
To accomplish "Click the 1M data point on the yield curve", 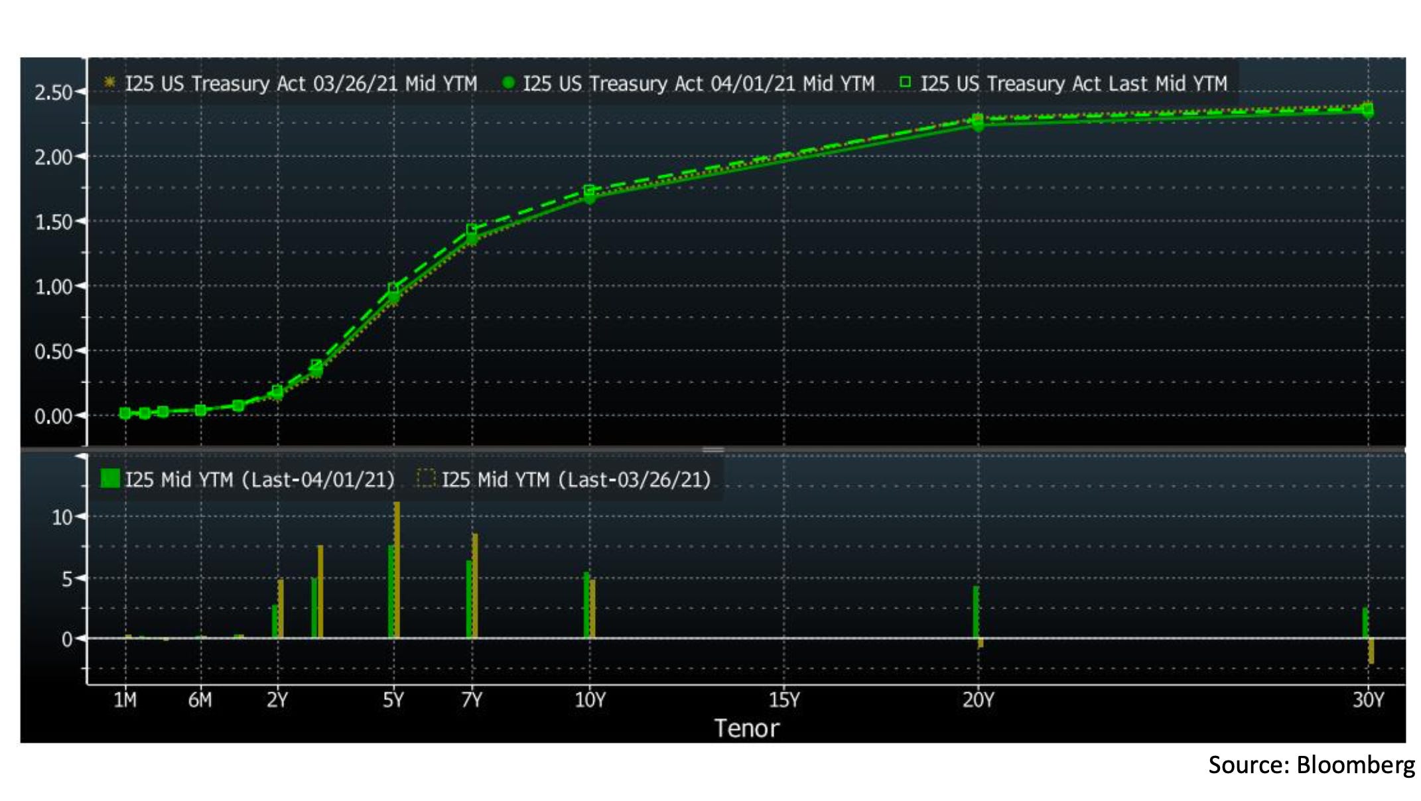I will tap(125, 413).
